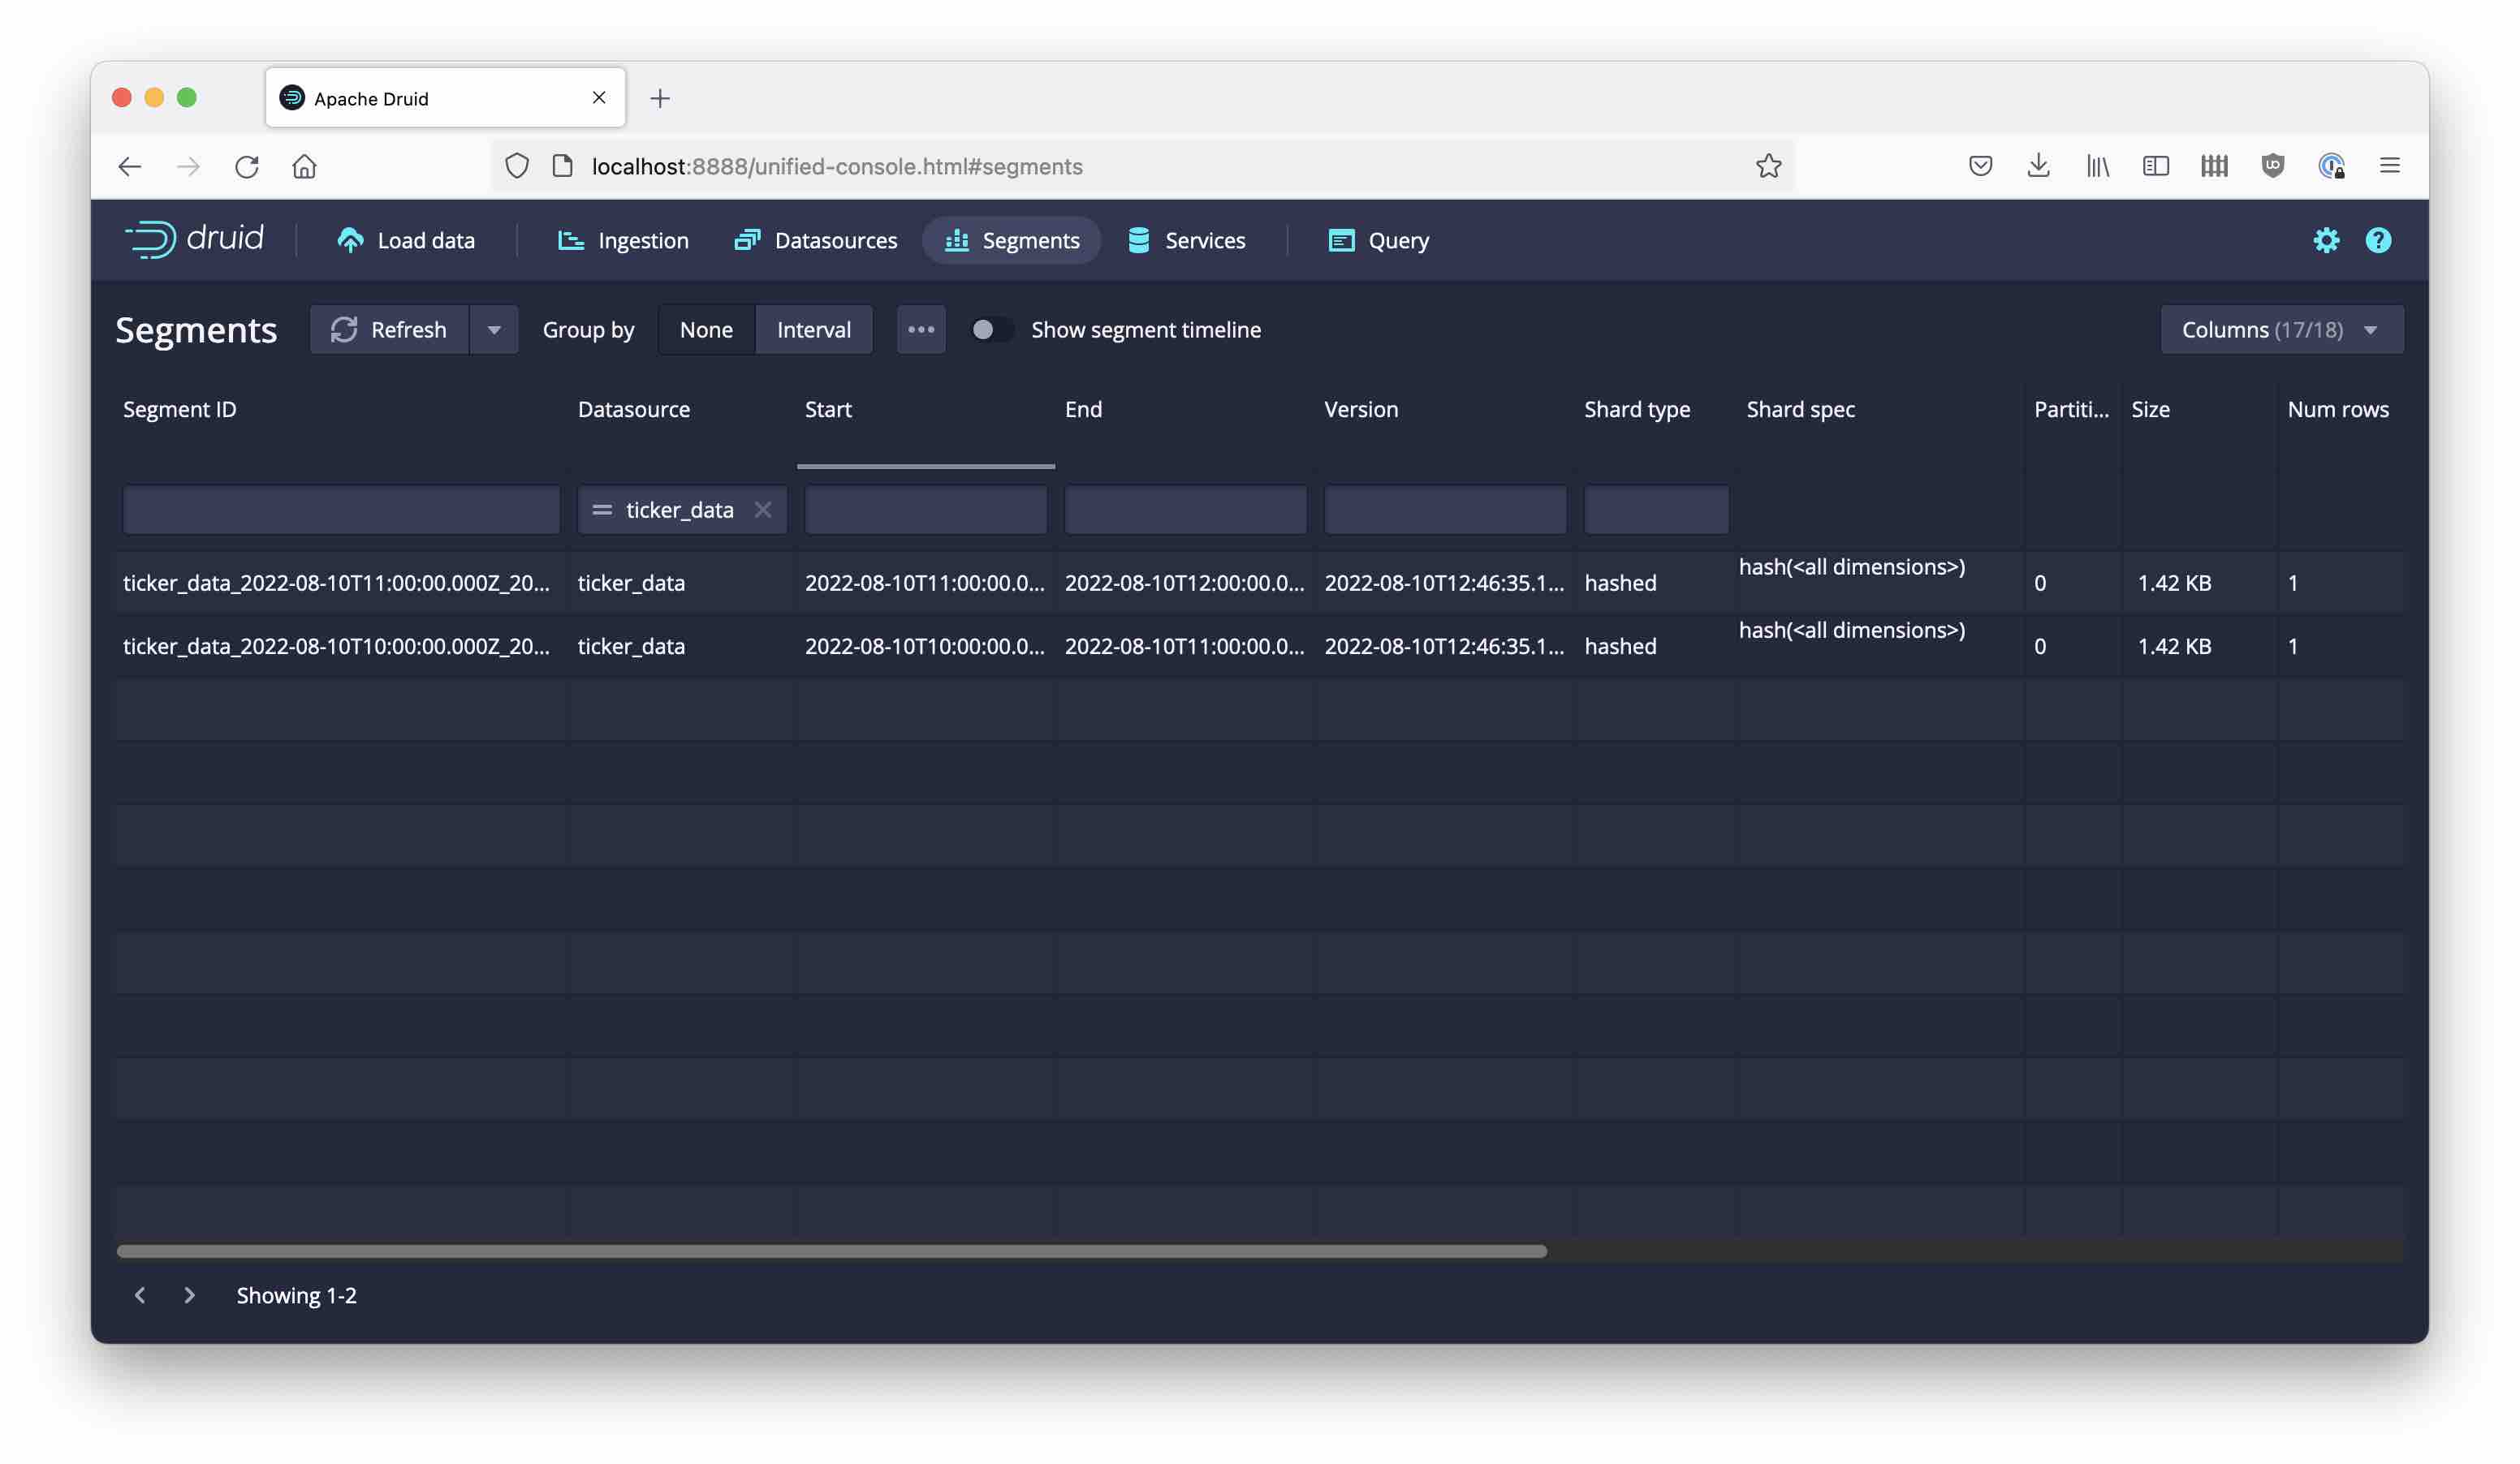2520x1464 pixels.
Task: Go to next page of segments
Action: 189,1295
